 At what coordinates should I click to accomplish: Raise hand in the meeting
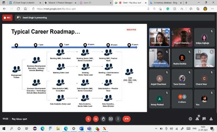point(103,119)
